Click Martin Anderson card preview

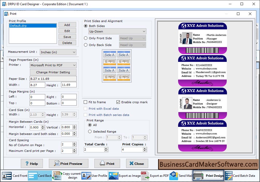click(203, 38)
